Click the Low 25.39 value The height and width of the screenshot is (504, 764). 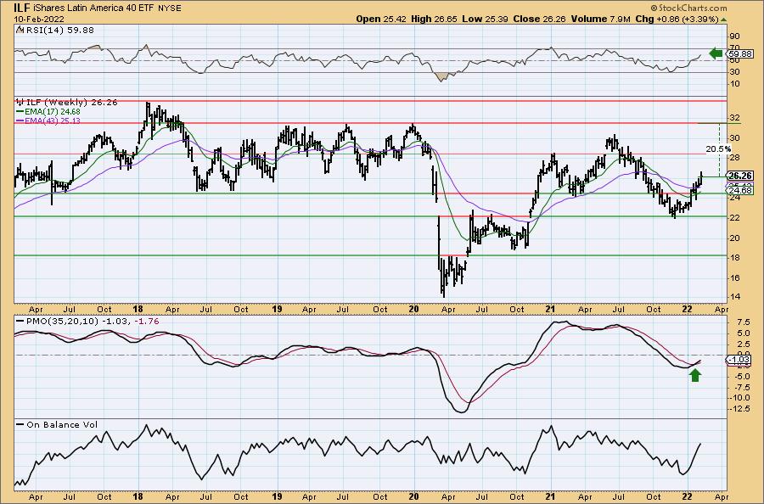[486, 19]
